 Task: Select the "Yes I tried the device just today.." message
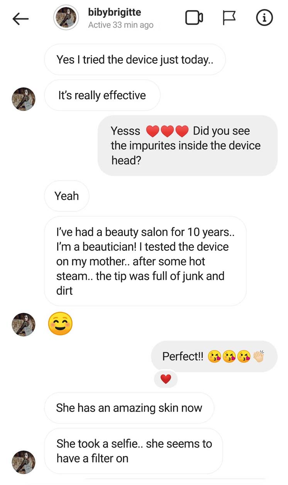pos(135,60)
